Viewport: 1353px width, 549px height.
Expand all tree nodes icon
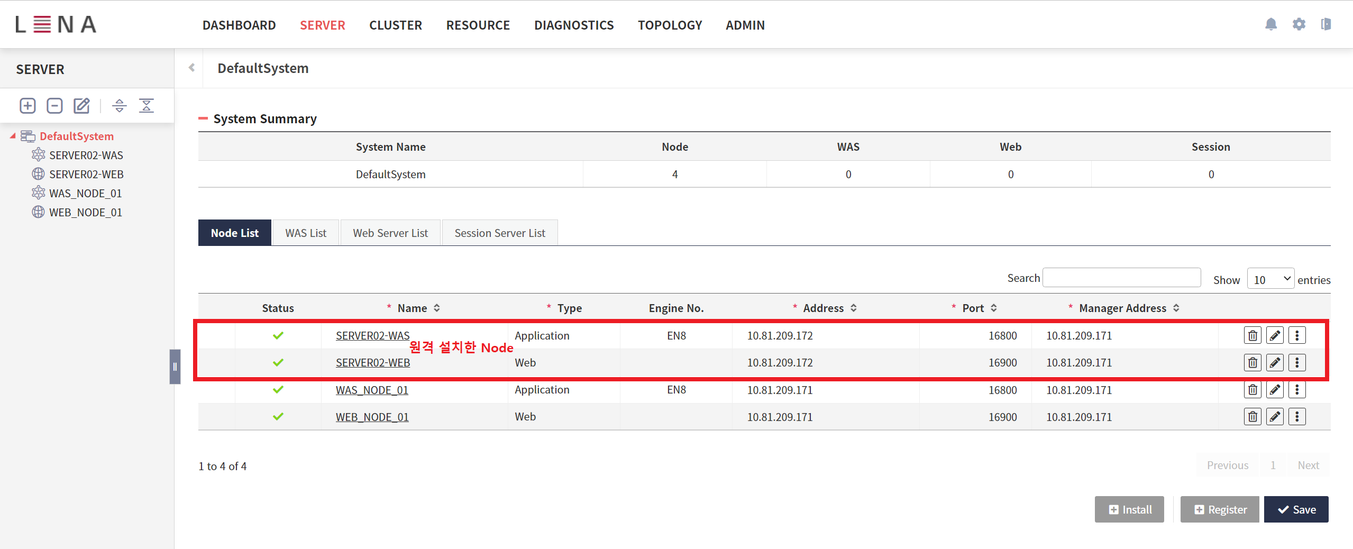click(120, 106)
